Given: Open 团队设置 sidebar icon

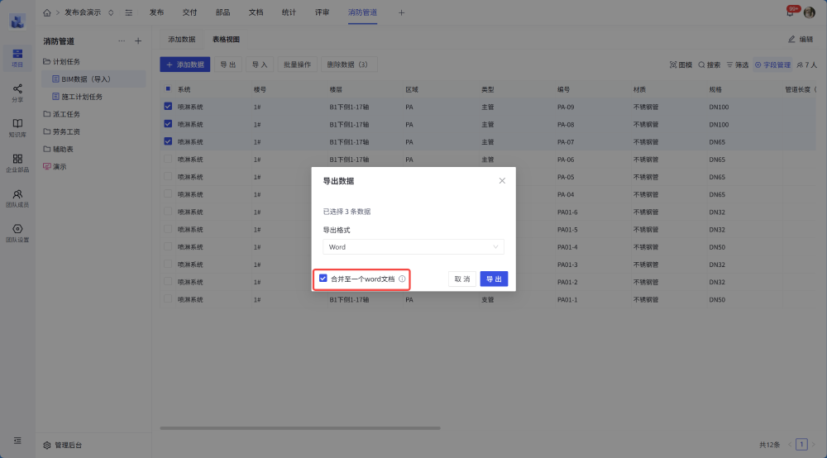Looking at the screenshot, I should pos(17,232).
